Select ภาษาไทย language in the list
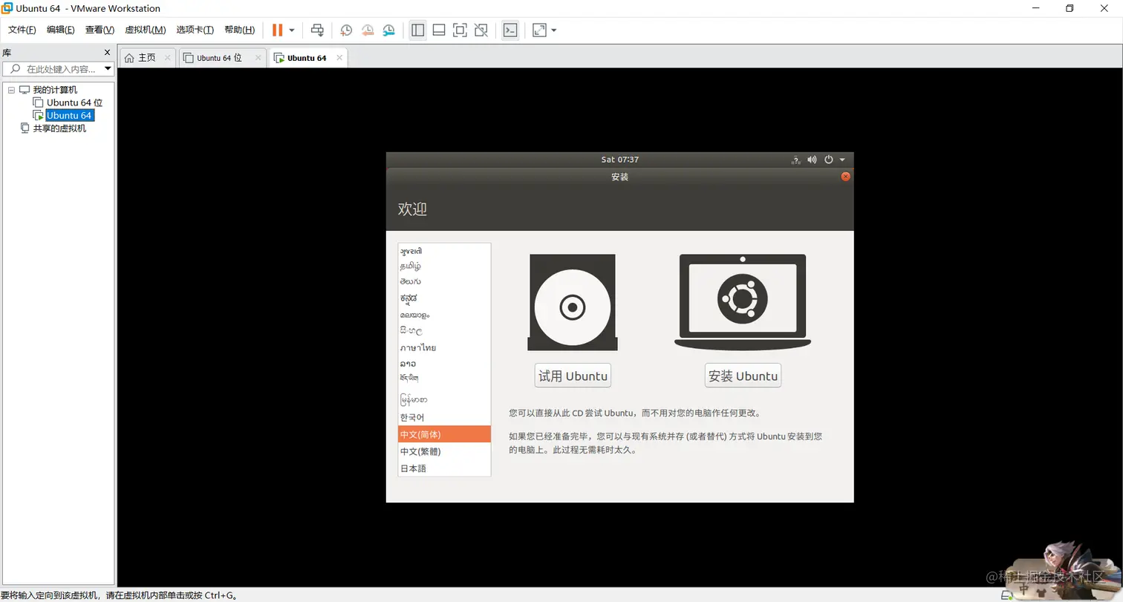Image resolution: width=1123 pixels, height=602 pixels. (x=444, y=347)
